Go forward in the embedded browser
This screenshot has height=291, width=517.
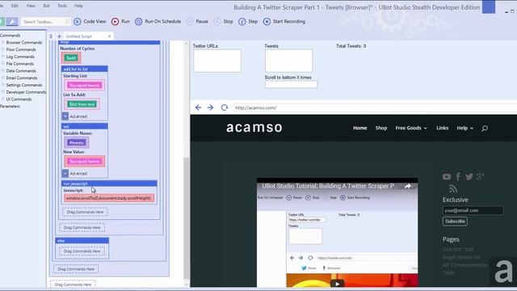coord(210,108)
